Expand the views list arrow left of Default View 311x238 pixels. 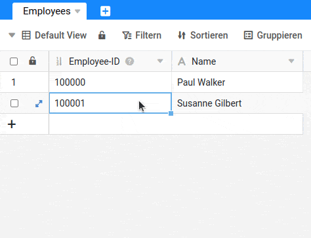[12, 35]
